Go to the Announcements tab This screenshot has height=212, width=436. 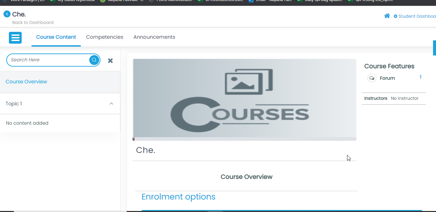tap(154, 37)
